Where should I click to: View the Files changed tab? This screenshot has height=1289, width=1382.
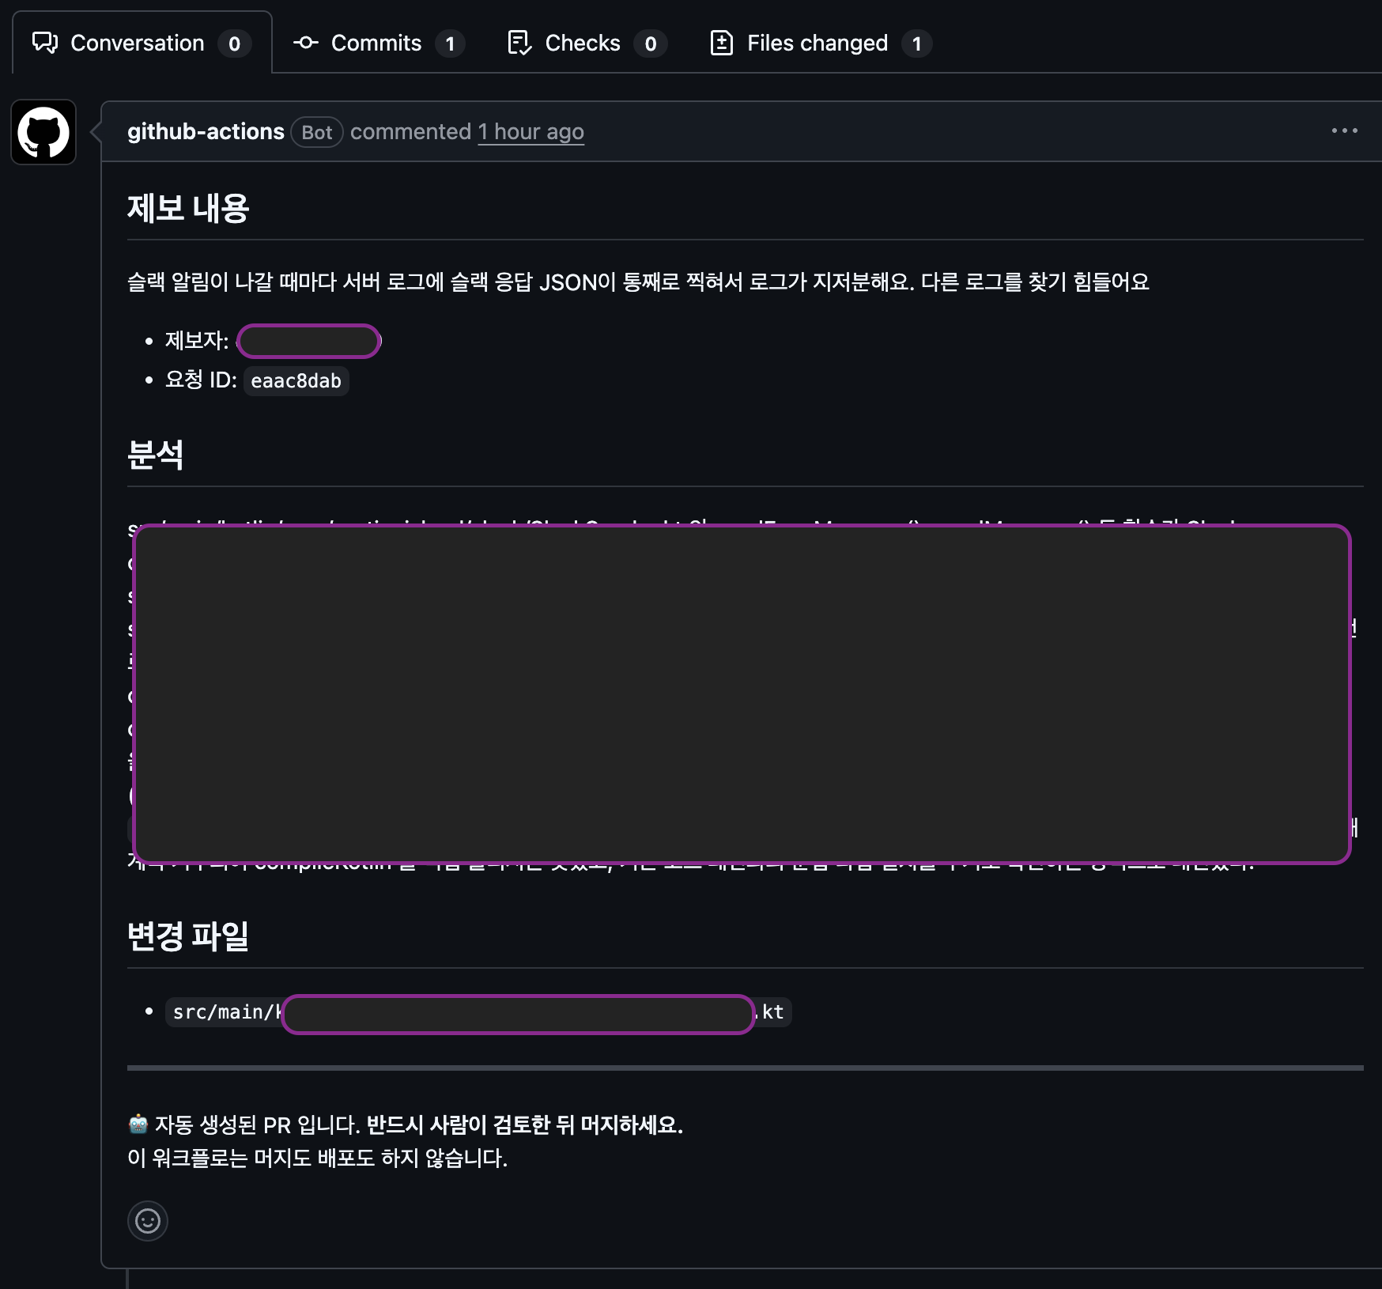coord(821,43)
